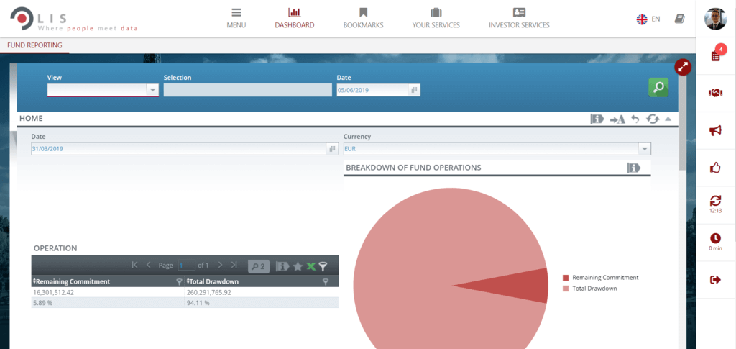Viewport: 736px width, 349px height.
Task: Open the documentation book icon
Action: (x=679, y=19)
